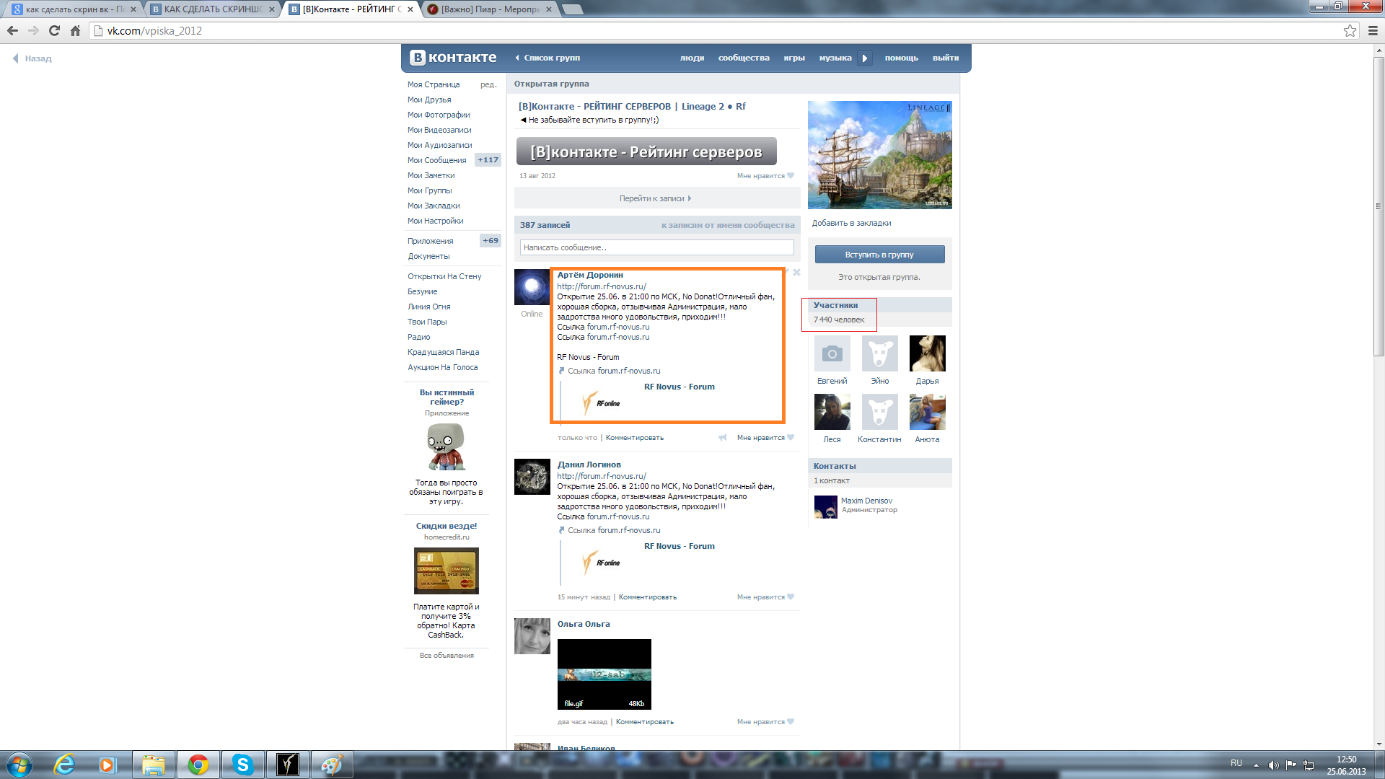
Task: Open Windows Media Player taskbar icon
Action: [x=107, y=765]
